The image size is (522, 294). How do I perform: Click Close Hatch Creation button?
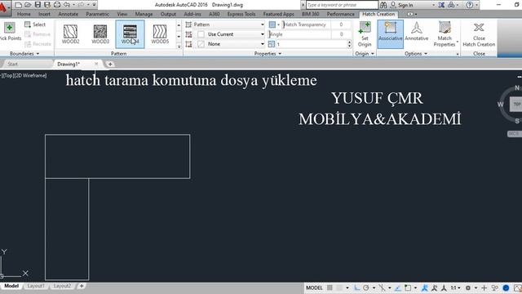479,34
